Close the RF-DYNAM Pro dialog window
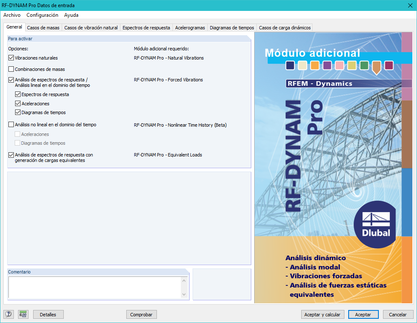417x323 pixels. pos(410,5)
